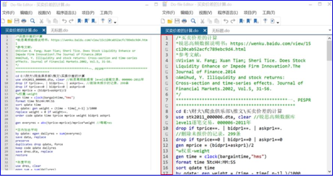Redo edit in left window
Viewport: 333px width, 176px height.
pos(71,21)
